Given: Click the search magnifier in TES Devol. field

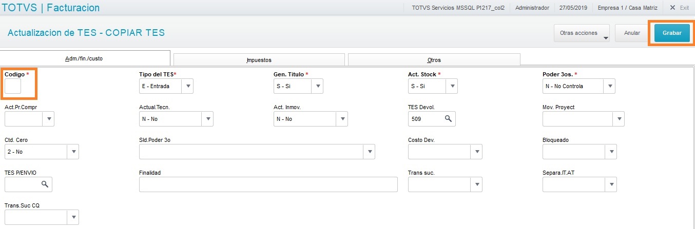Looking at the screenshot, I should pyautogui.click(x=448, y=119).
